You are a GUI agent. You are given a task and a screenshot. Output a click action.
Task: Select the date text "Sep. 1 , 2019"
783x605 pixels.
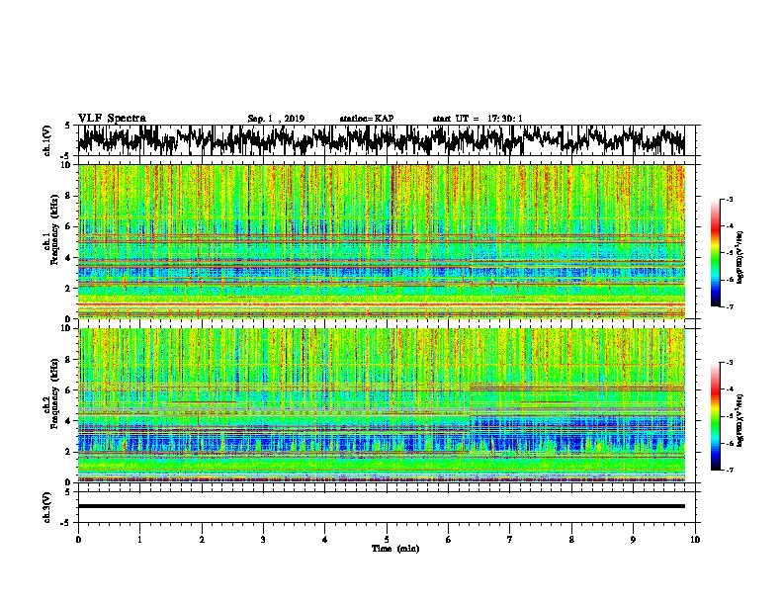276,119
